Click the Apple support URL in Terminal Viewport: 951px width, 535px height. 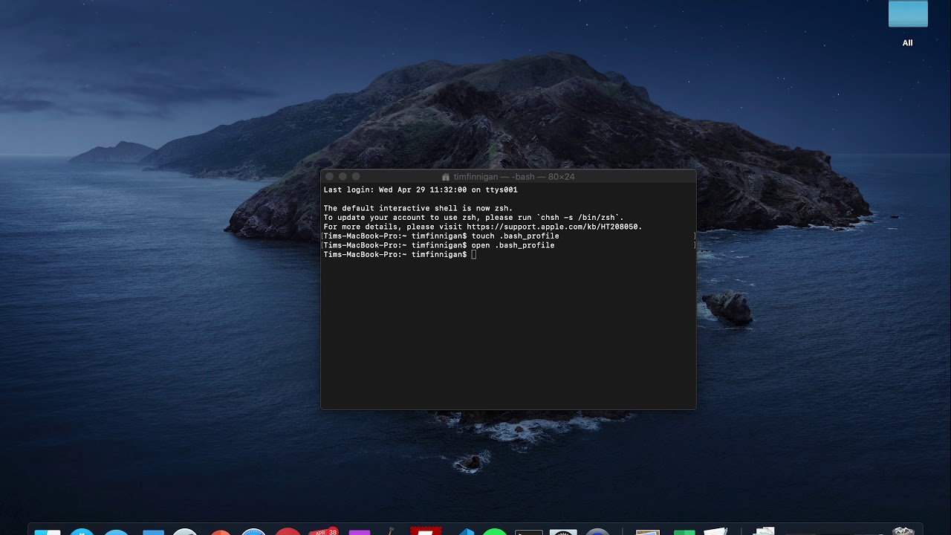554,227
